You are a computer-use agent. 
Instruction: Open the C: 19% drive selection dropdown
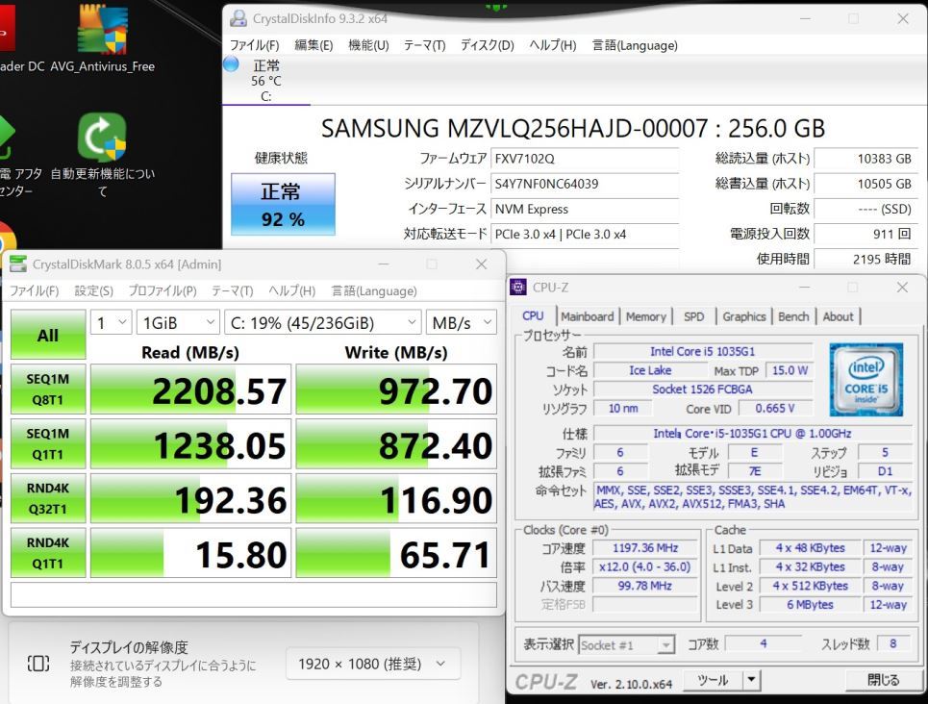(x=322, y=323)
